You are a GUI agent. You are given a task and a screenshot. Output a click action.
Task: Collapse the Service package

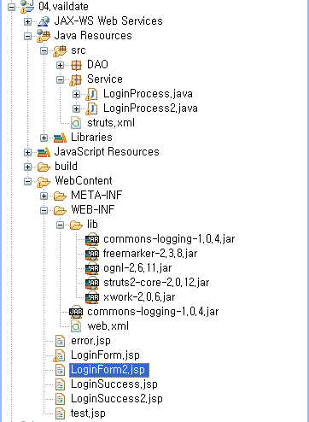tap(60, 79)
